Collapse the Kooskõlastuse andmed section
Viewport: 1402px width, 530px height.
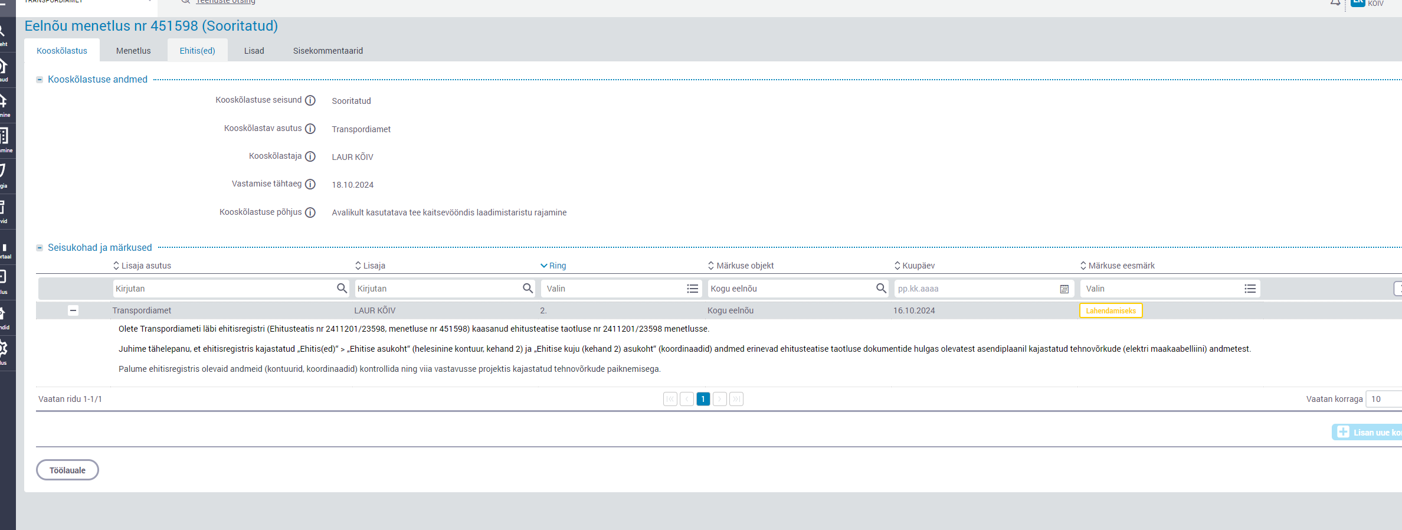tap(40, 80)
